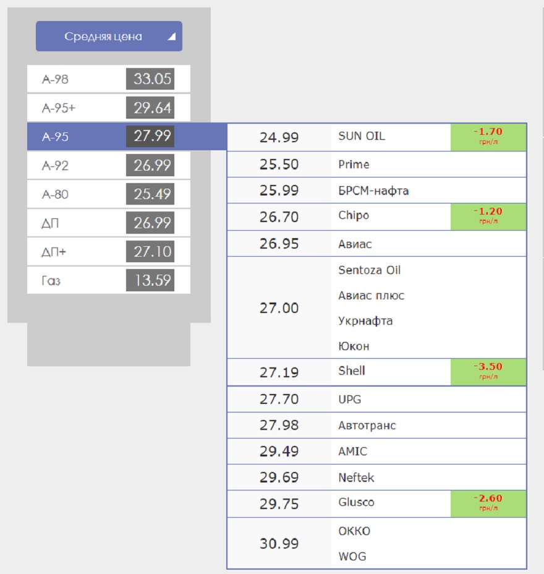Image resolution: width=544 pixels, height=574 pixels.
Task: Select the А-92 fuel row
Action: (x=109, y=165)
